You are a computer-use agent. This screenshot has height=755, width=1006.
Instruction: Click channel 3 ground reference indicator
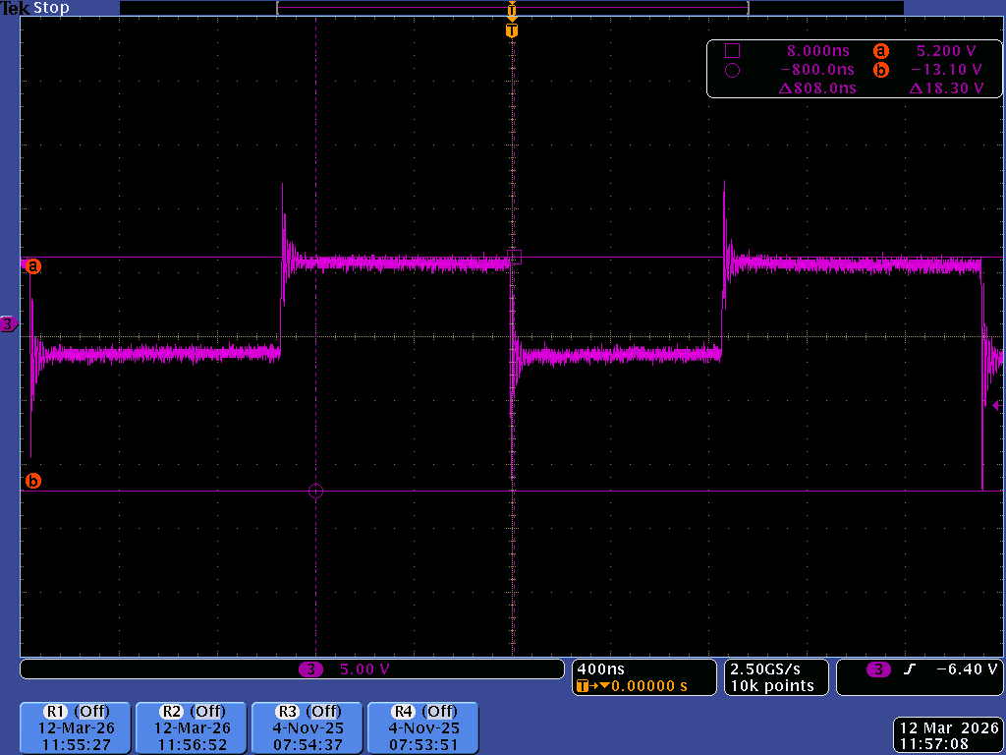pos(8,324)
